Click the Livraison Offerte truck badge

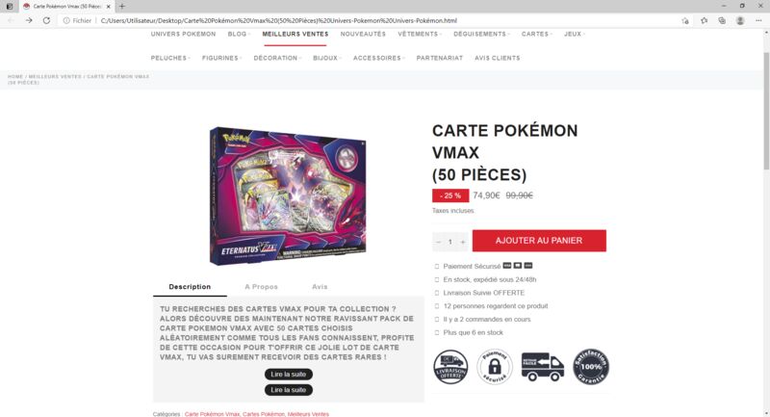450,367
